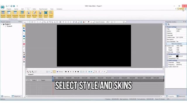Click the third timeline zoom magnifier icon
187x105 pixels.
point(32,72)
